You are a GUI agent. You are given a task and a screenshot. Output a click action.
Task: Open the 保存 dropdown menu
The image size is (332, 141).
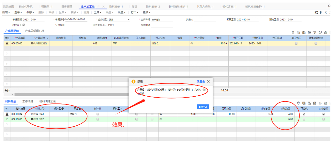30,12
